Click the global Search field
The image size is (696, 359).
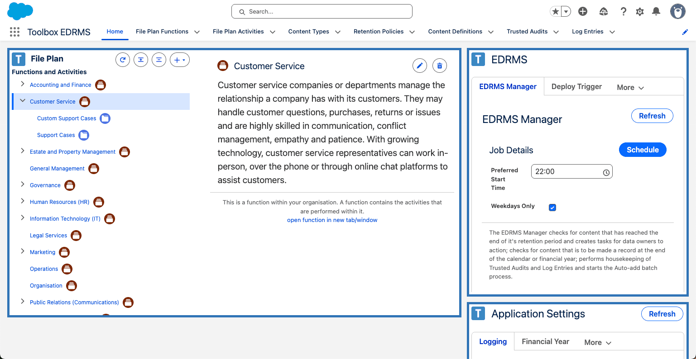coord(322,11)
